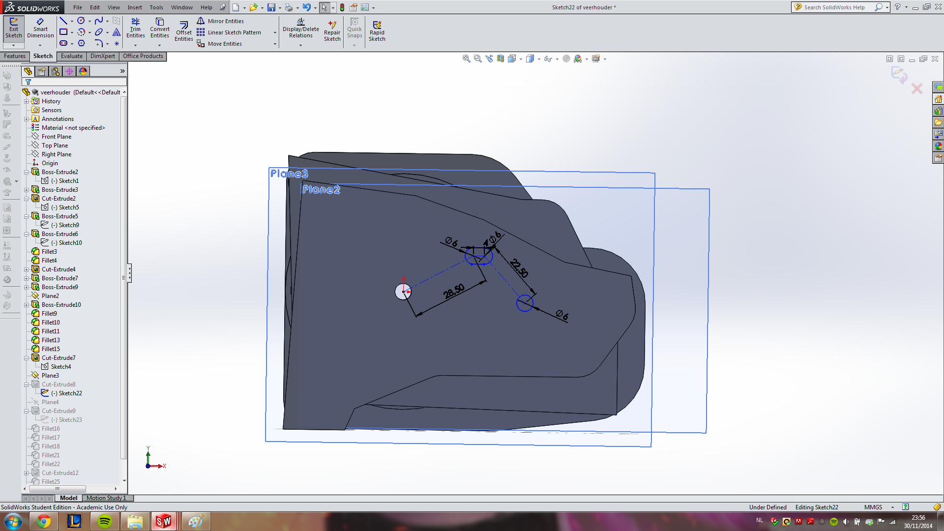
Task: Select the Polygon sketch tool
Action: 82,43
